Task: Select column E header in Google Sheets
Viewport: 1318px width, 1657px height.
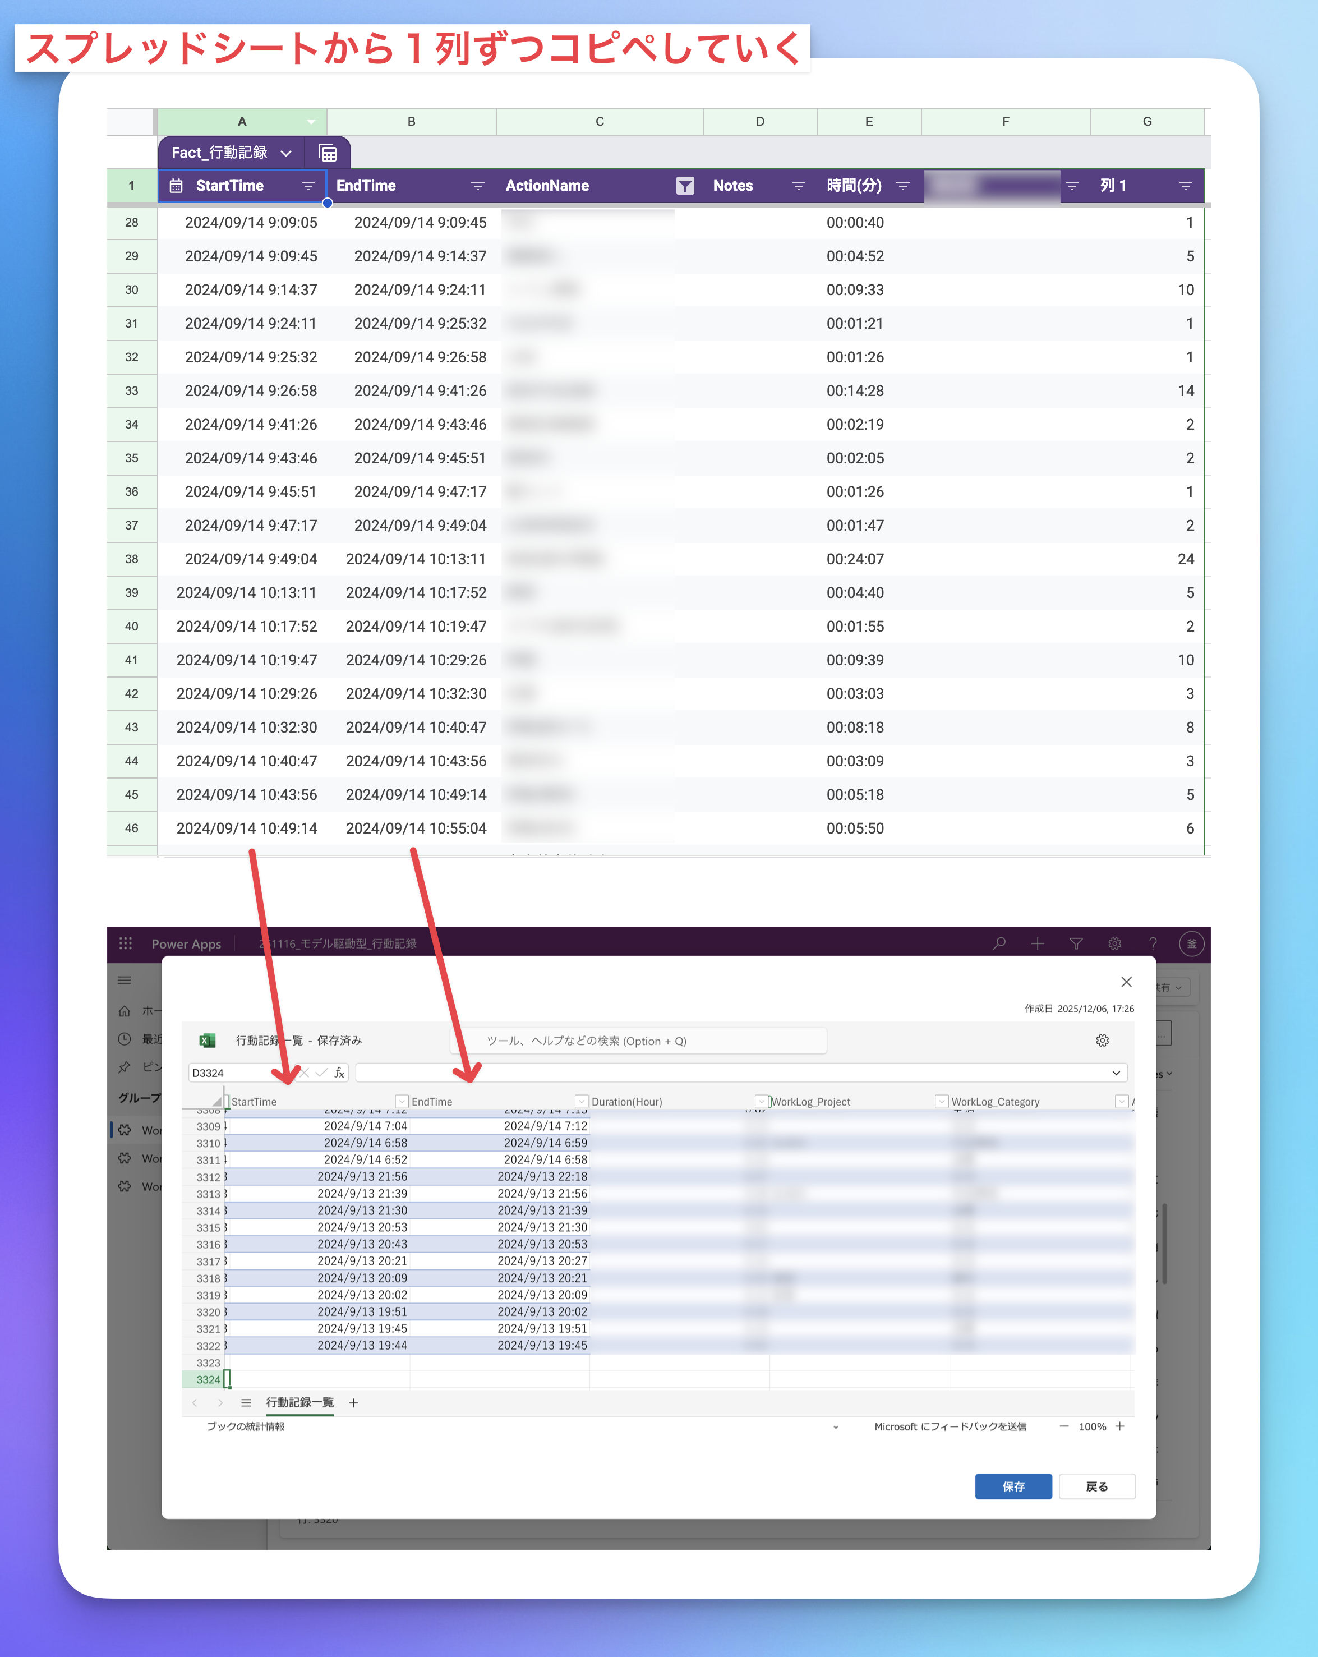Action: (x=868, y=121)
